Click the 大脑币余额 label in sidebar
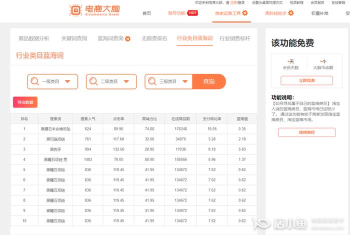 (323, 67)
